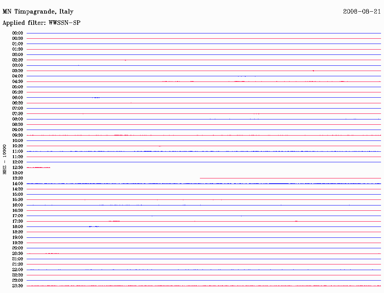Image resolution: width=384 pixels, height=293 pixels.
Task: Select the 11:00 blue trace line
Action: (x=204, y=151)
